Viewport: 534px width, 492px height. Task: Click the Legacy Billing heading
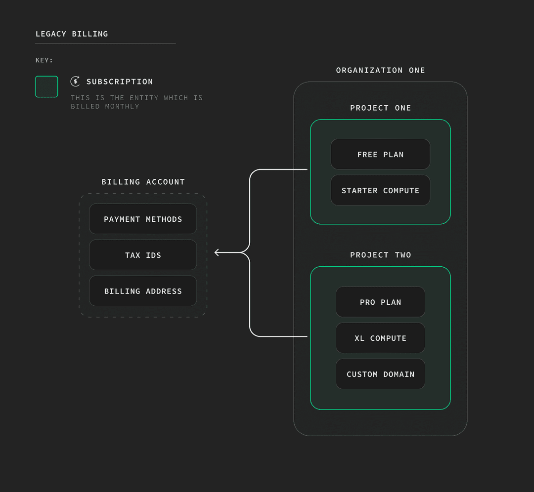click(x=72, y=34)
